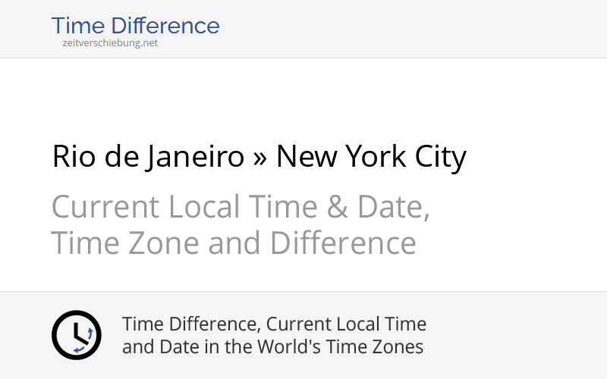This screenshot has height=379, width=607.
Task: Click the word Difference in the blue logo
Action: (x=165, y=26)
